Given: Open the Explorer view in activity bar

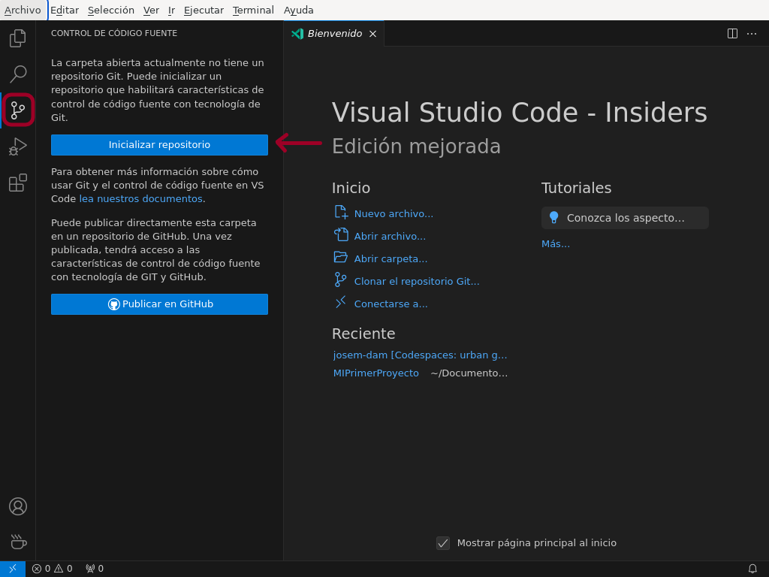Looking at the screenshot, I should [x=18, y=38].
